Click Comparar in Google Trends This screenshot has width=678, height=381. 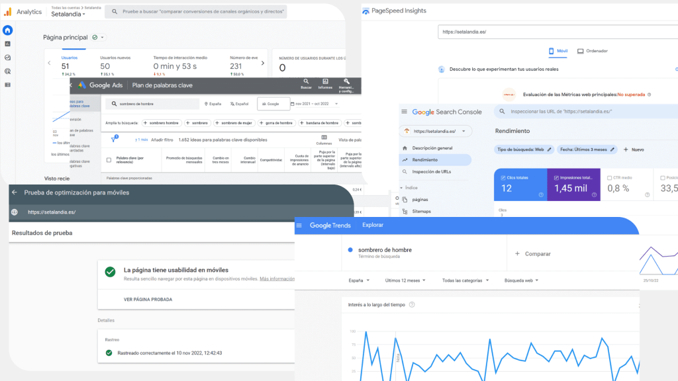(533, 254)
